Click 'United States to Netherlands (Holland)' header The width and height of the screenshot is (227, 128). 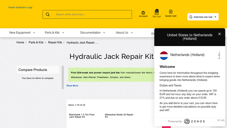point(190,37)
